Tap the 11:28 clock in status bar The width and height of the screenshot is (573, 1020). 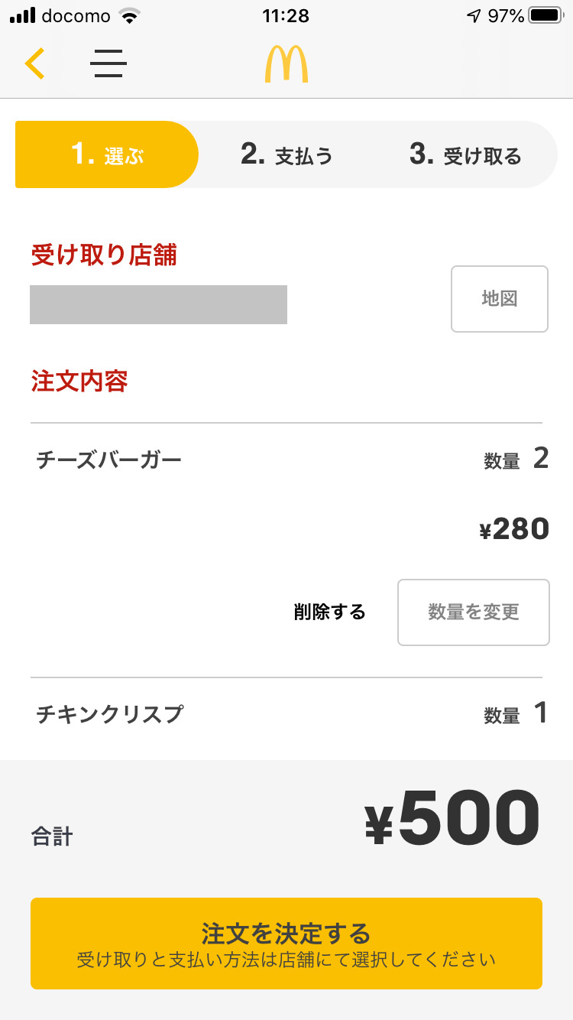pyautogui.click(x=285, y=16)
